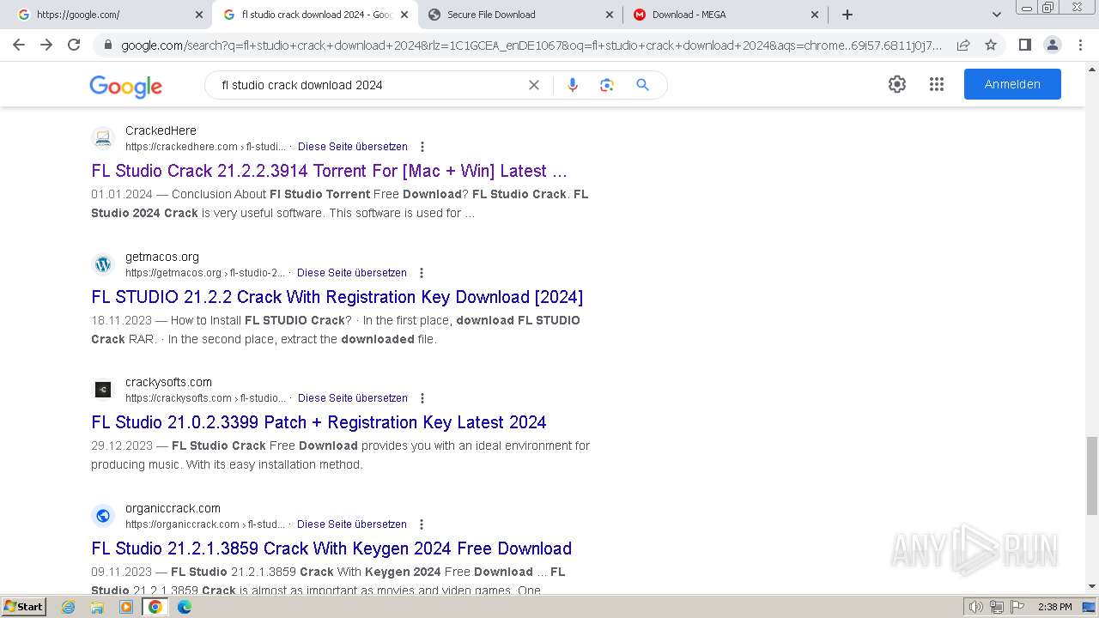Viewport: 1099px width, 618px height.
Task: Click the Google logo
Action: coord(125,86)
